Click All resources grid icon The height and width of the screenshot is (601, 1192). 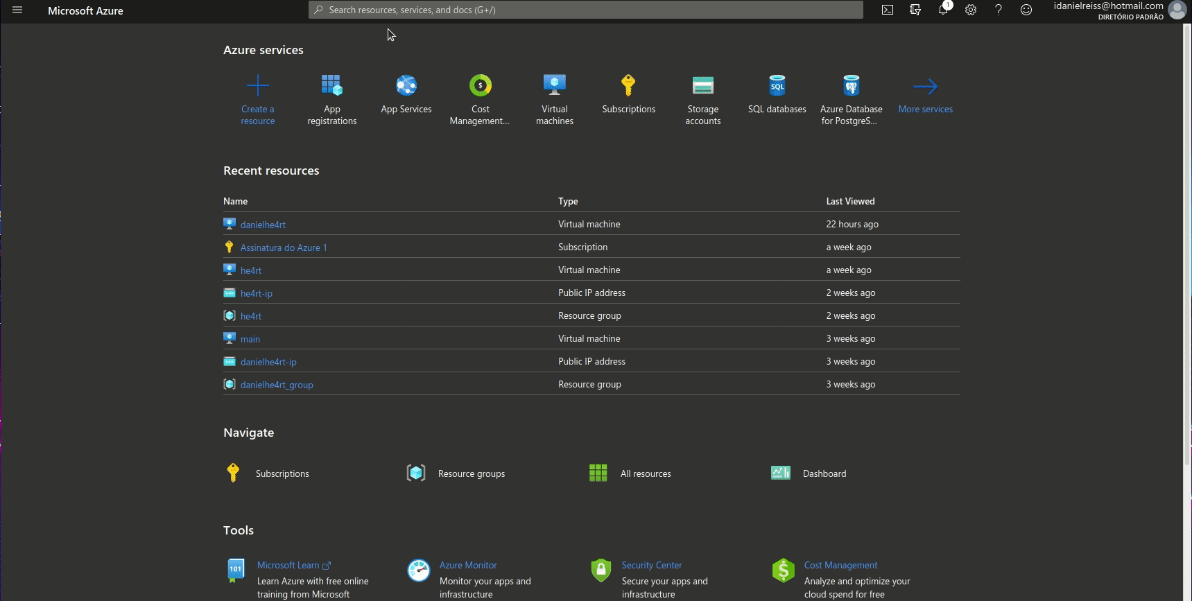(598, 473)
